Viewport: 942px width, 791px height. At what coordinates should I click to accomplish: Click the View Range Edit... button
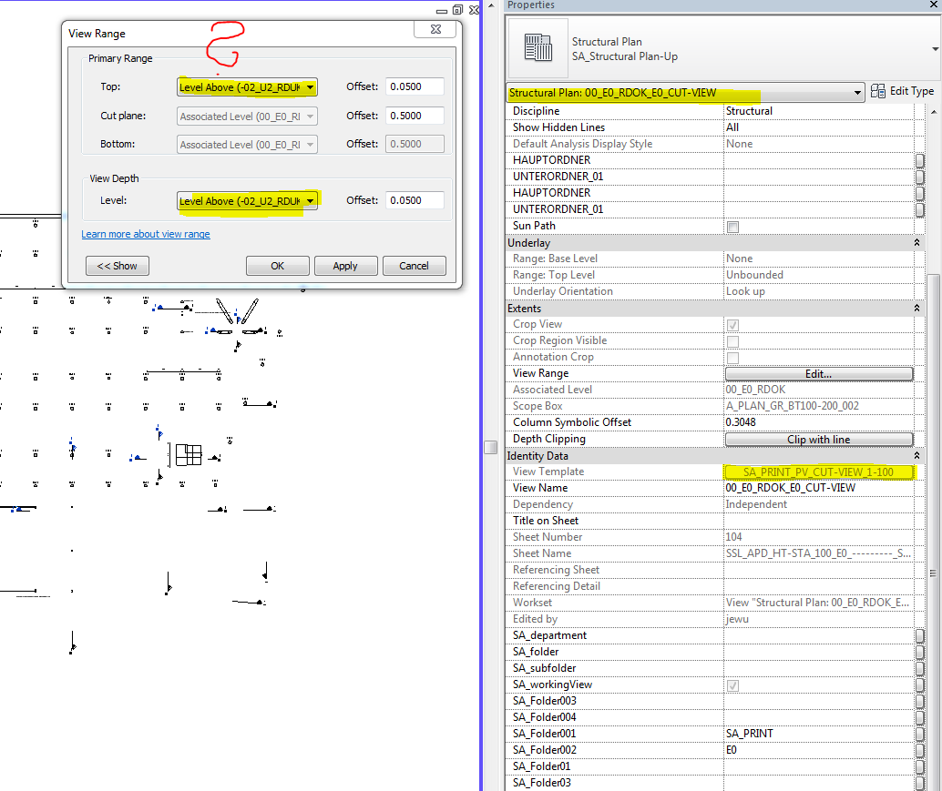[818, 374]
